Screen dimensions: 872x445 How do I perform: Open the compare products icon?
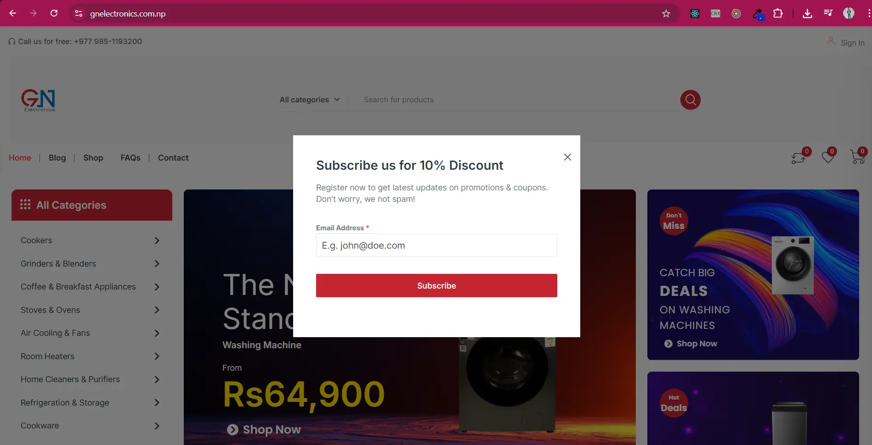[x=799, y=157]
